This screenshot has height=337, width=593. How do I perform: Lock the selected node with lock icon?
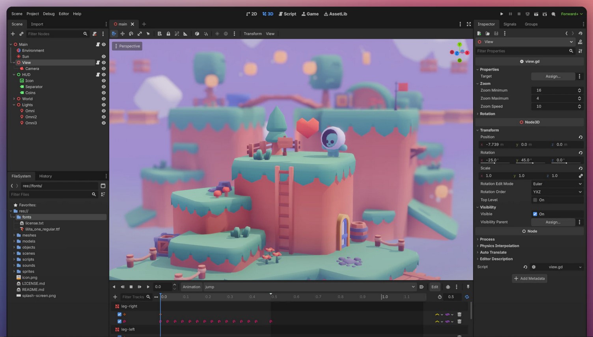pyautogui.click(x=168, y=34)
